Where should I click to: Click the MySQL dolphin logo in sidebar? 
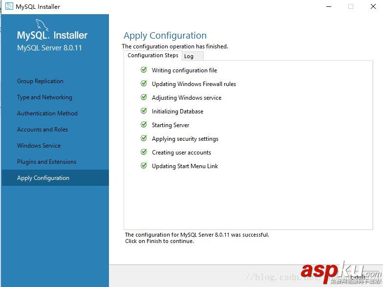pyautogui.click(x=42, y=25)
